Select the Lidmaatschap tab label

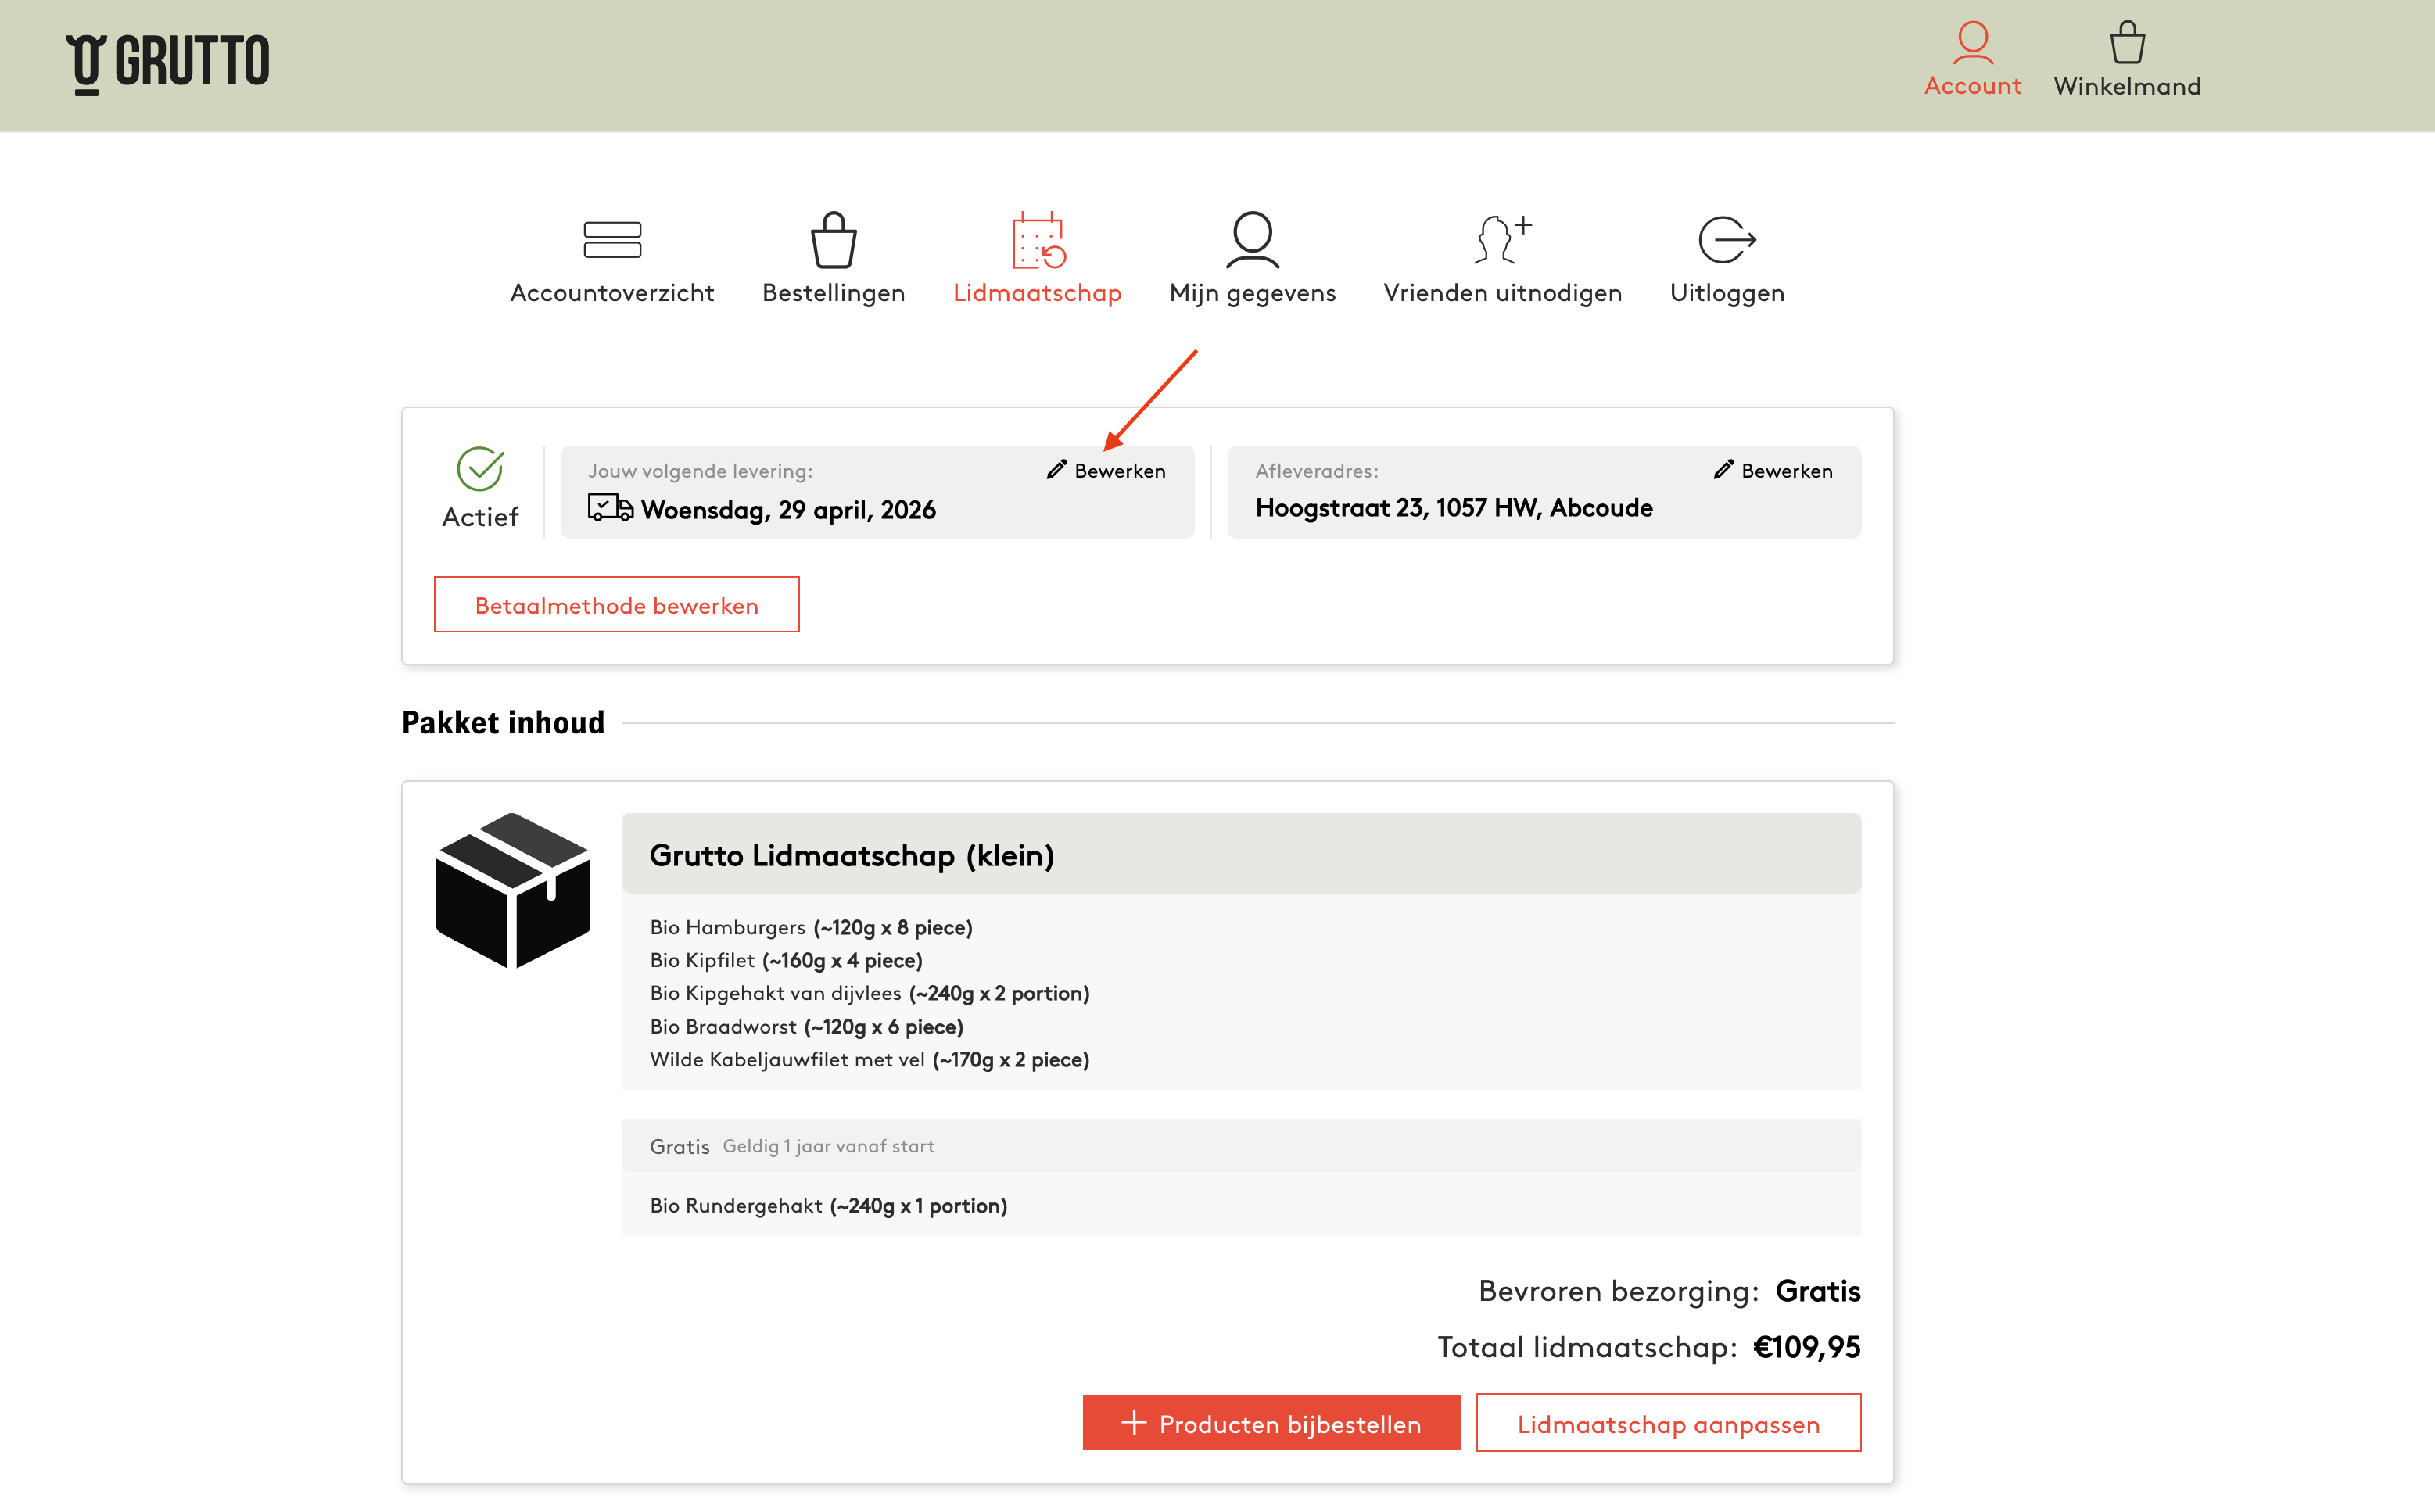tap(1037, 293)
